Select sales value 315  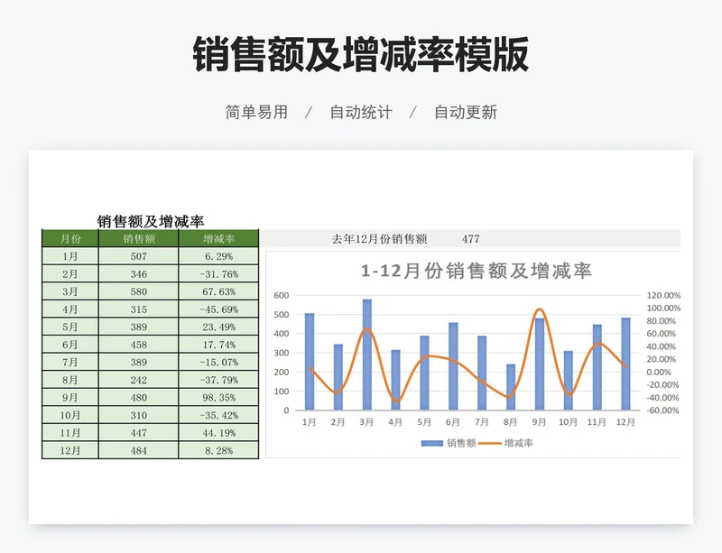(x=139, y=309)
